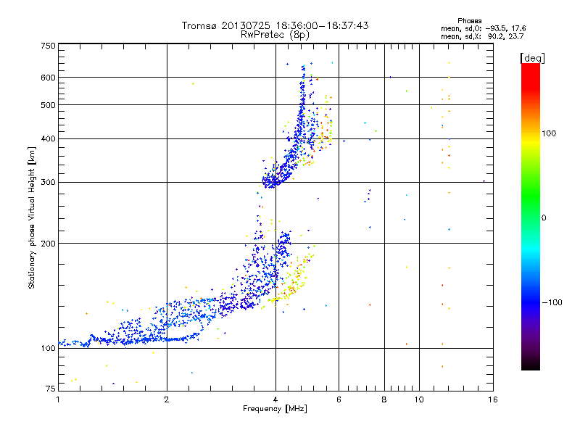Image resolution: width=580 pixels, height=435 pixels.
Task: Click the y-axis tick label "100"
Action: click(48, 349)
